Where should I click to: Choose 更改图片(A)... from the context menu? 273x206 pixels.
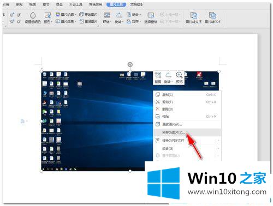pos(187,124)
